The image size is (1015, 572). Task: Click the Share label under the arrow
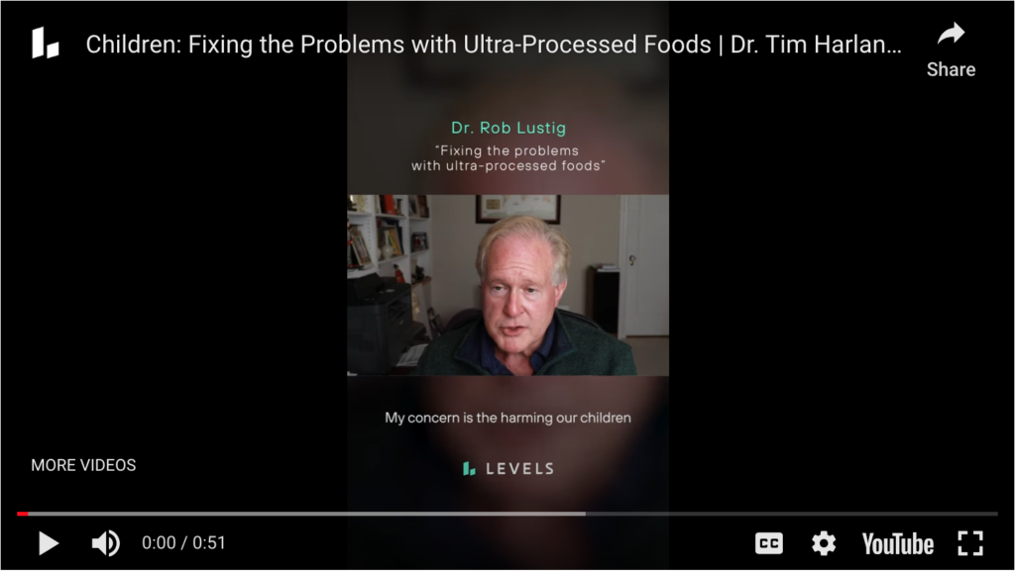click(x=951, y=69)
